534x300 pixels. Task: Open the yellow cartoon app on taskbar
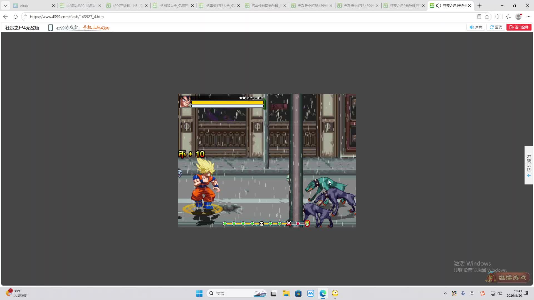(x=335, y=293)
